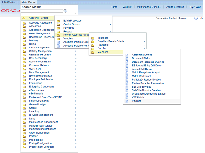Click the search go arrow button
Viewport: 205px width, 153px height.
click(x=65, y=11)
